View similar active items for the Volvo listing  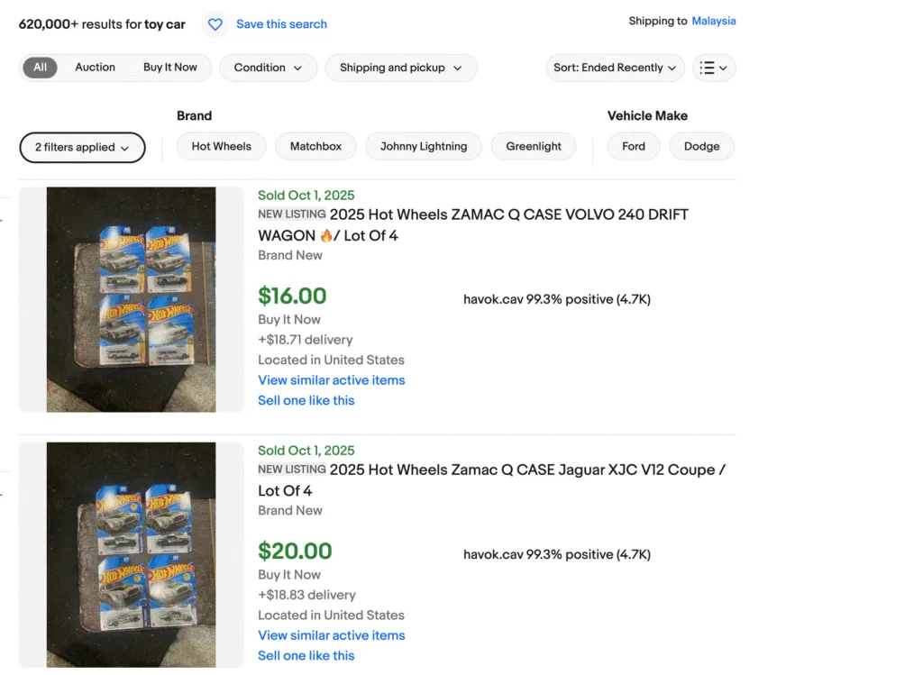click(331, 380)
